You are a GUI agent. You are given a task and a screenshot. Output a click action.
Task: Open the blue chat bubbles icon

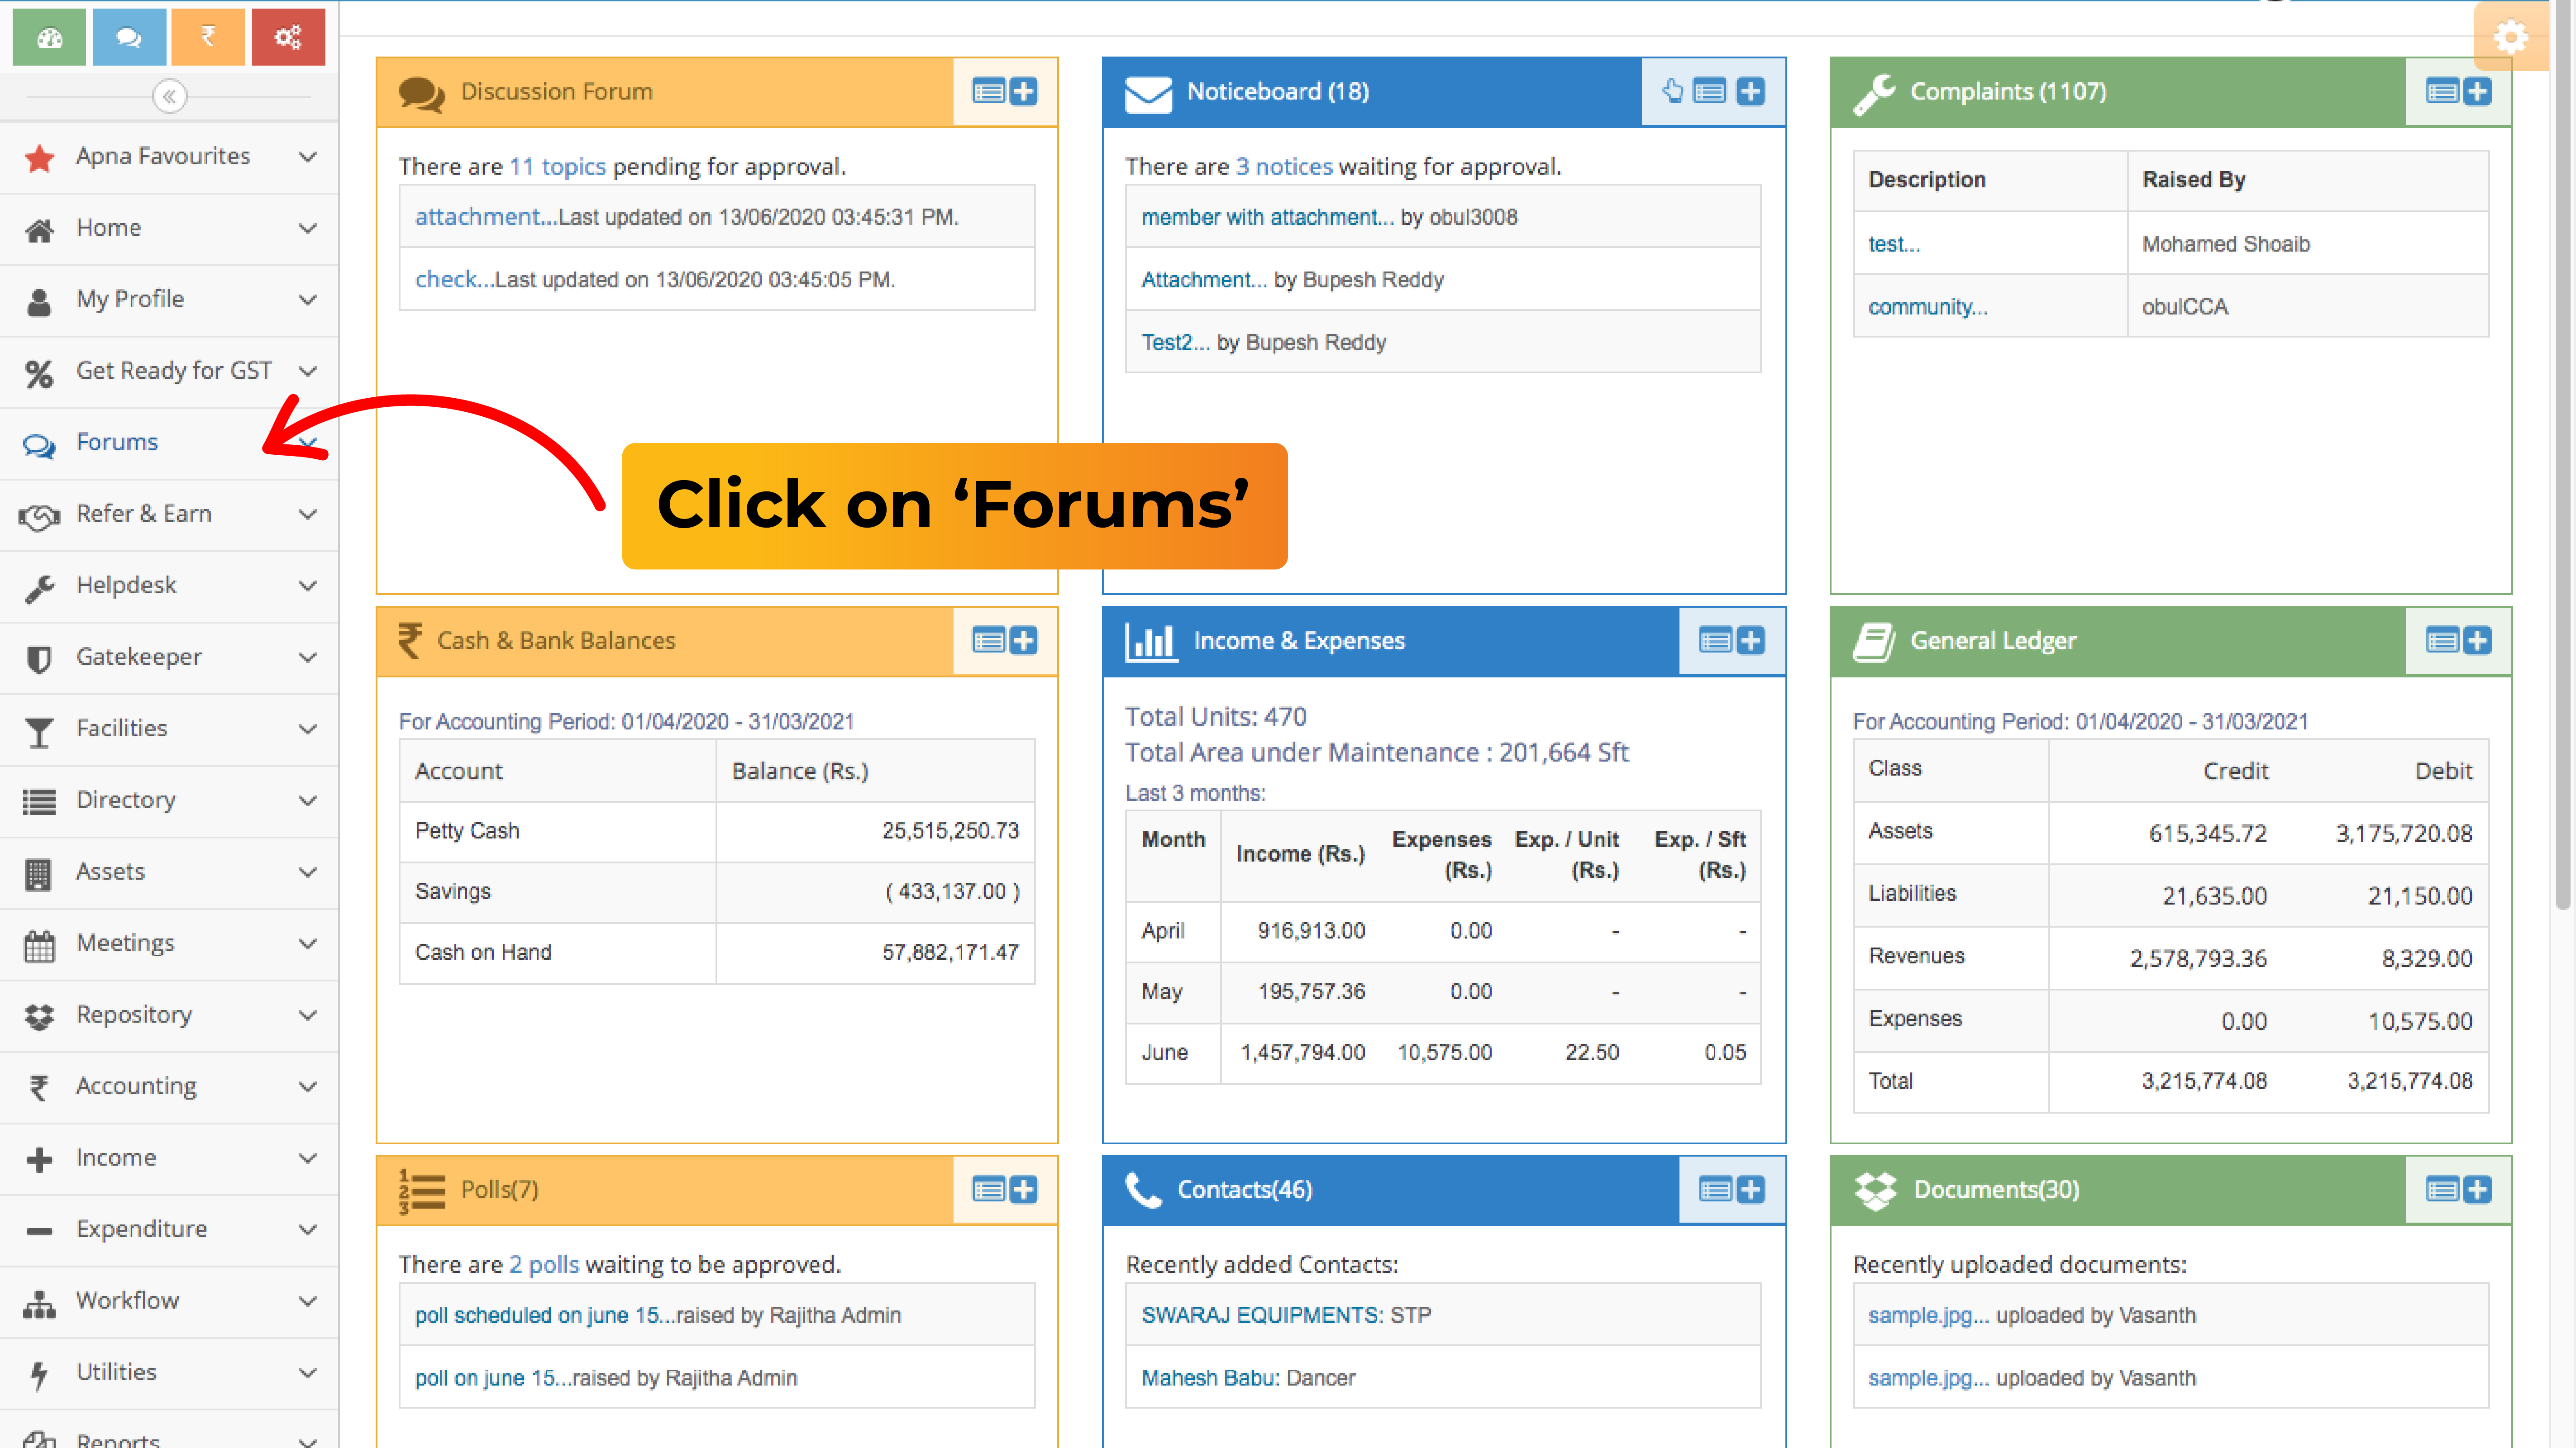129,37
